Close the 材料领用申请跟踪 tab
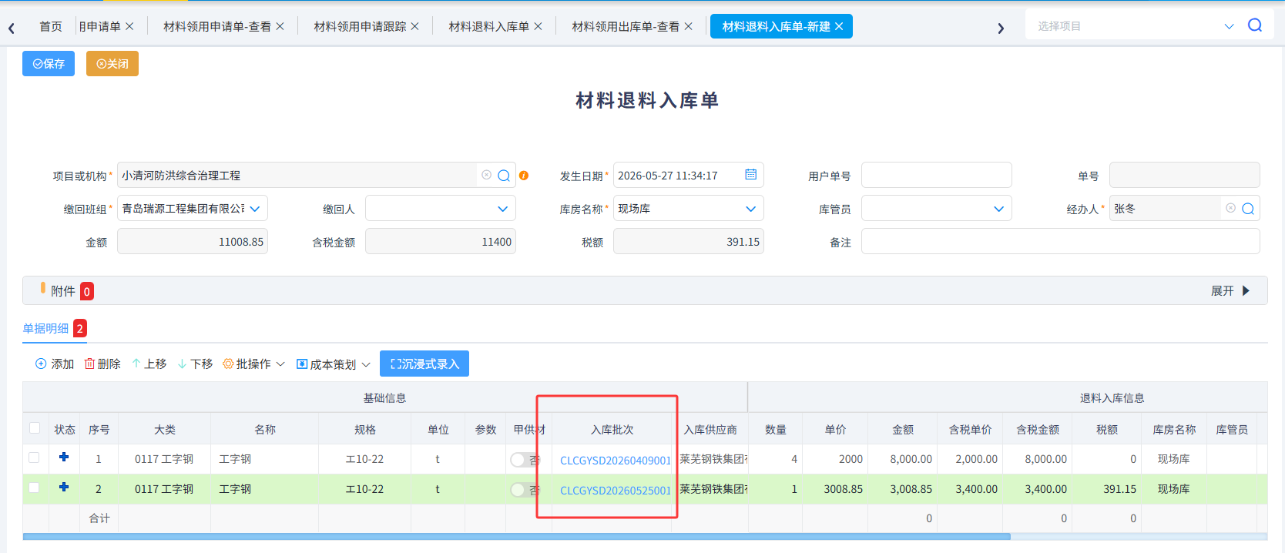This screenshot has width=1285, height=553. (x=415, y=26)
